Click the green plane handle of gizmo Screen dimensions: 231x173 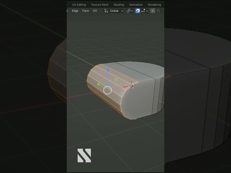tap(116, 80)
